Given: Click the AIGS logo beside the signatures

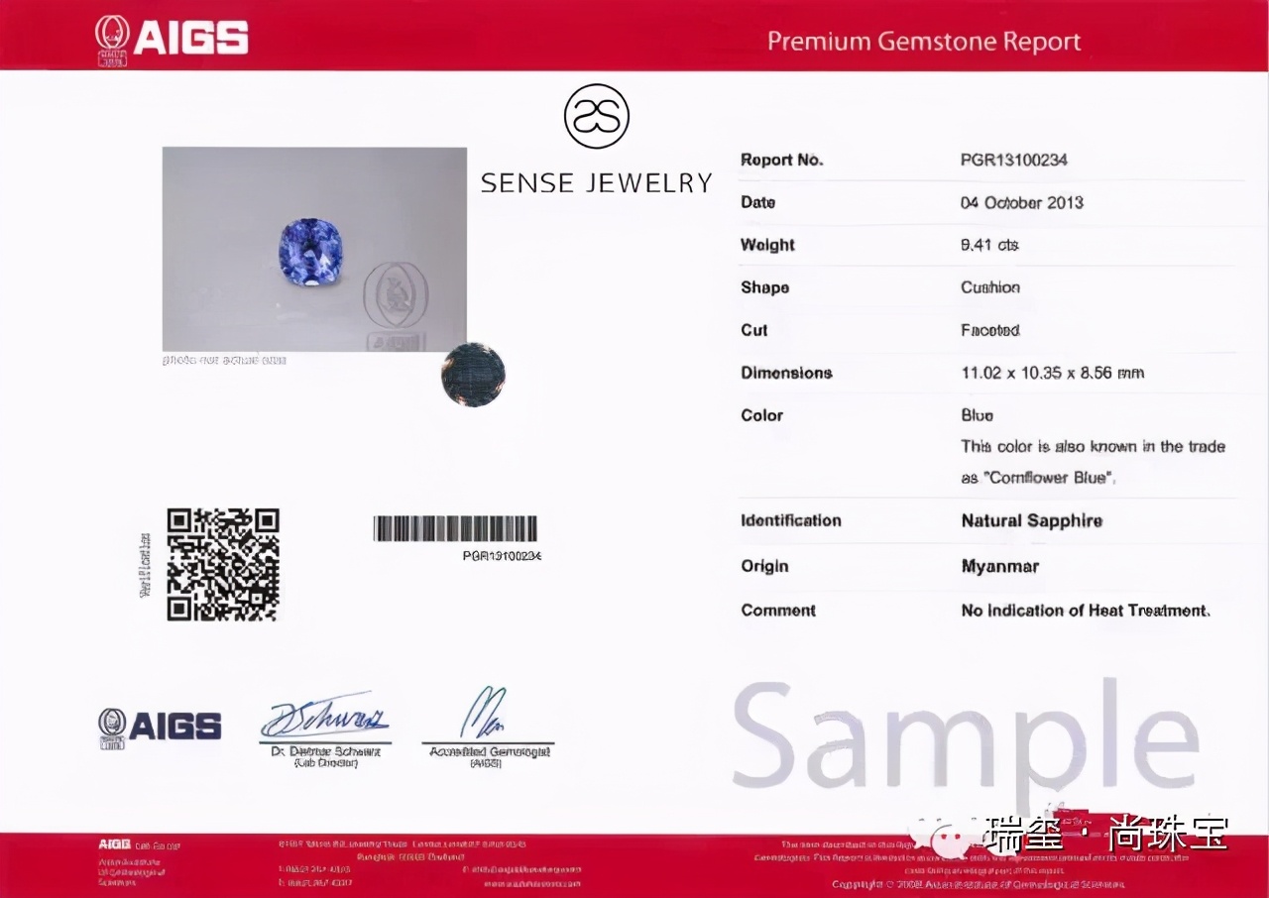Looking at the screenshot, I should [x=160, y=727].
